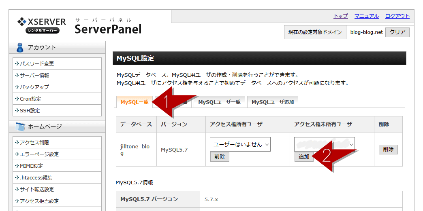
Task: Open the アクセス権未所有ユーザ dropdown
Action: [x=325, y=144]
